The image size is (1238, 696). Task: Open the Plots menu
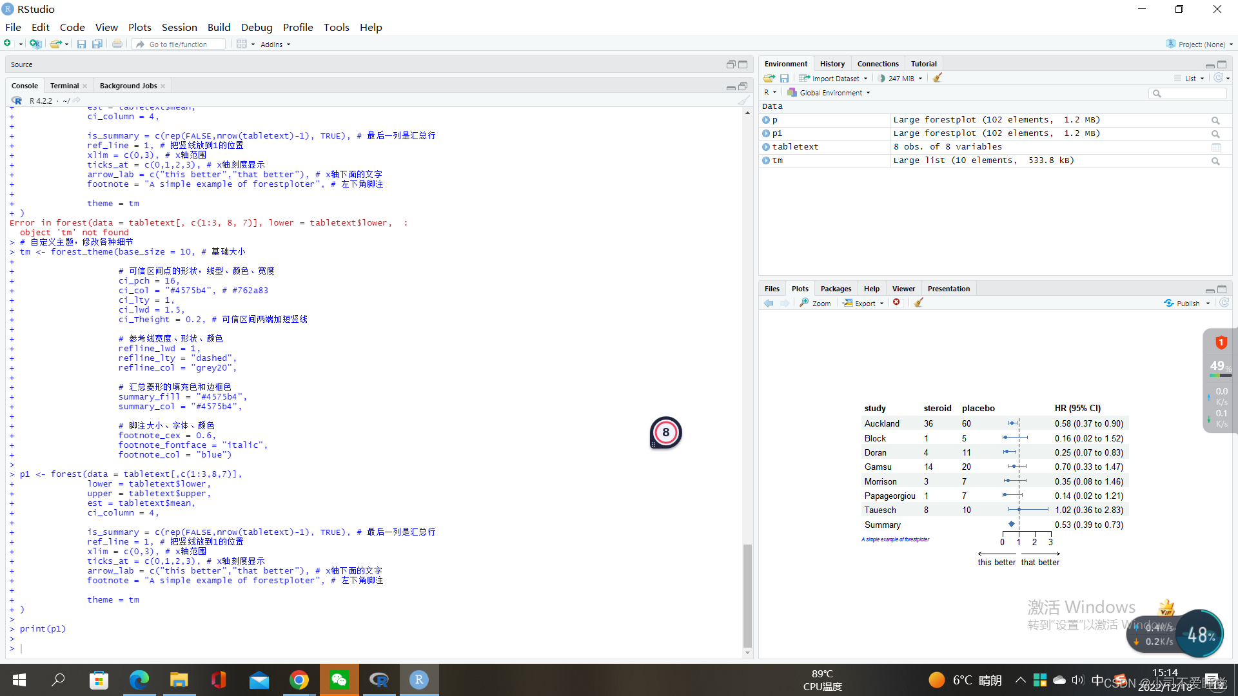(138, 27)
